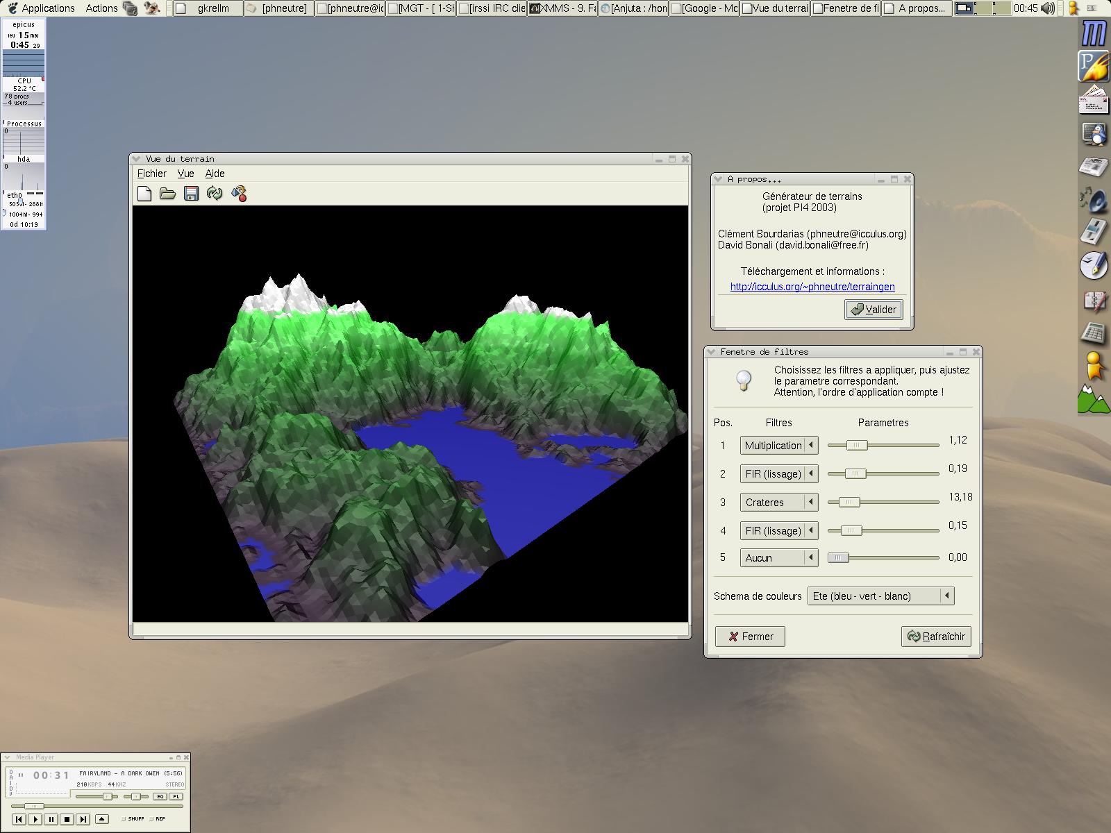Open the Aide menu

click(215, 174)
